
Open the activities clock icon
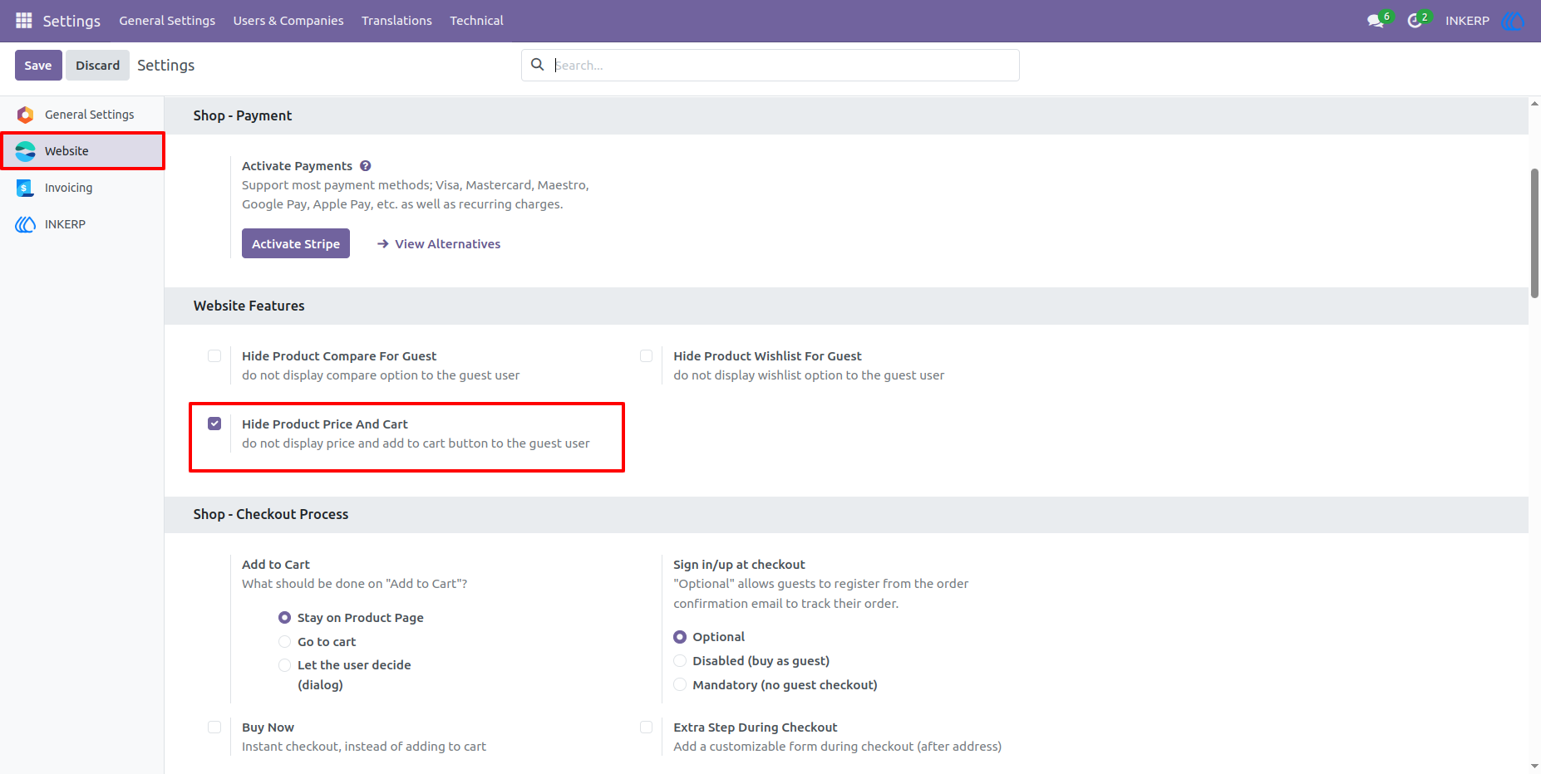tap(1415, 21)
